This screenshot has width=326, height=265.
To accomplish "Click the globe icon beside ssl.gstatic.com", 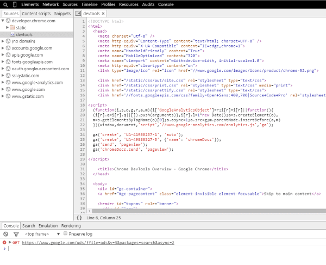I will coord(8,76).
